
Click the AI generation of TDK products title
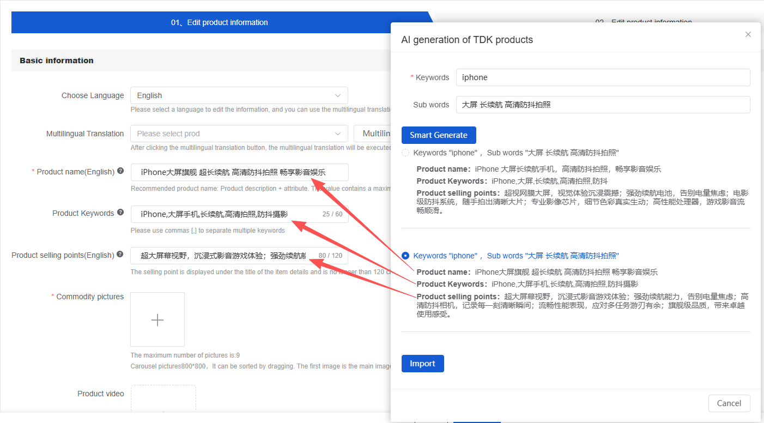(467, 40)
